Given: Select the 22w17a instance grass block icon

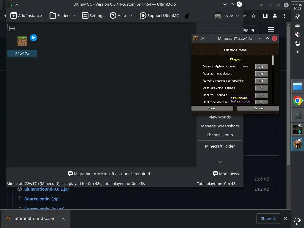Looking at the screenshot, I should (22, 41).
